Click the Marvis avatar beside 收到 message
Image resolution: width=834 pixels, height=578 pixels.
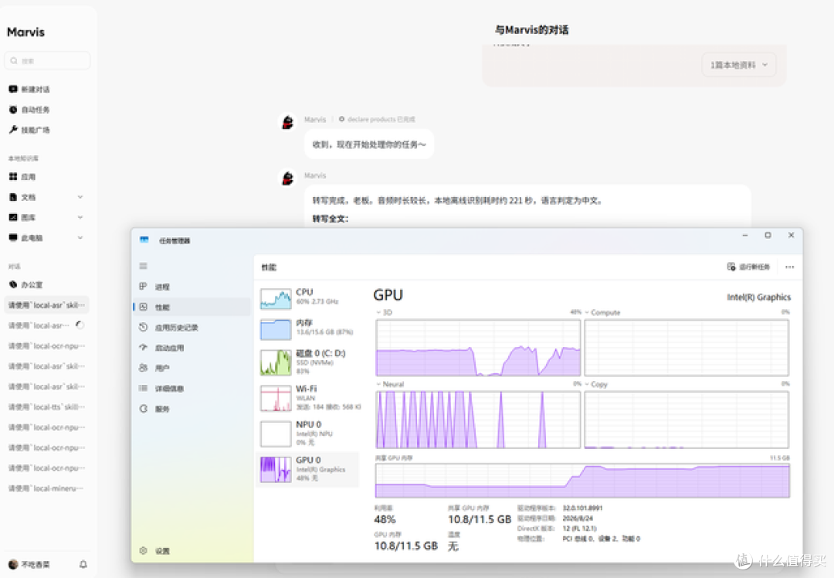coord(288,122)
